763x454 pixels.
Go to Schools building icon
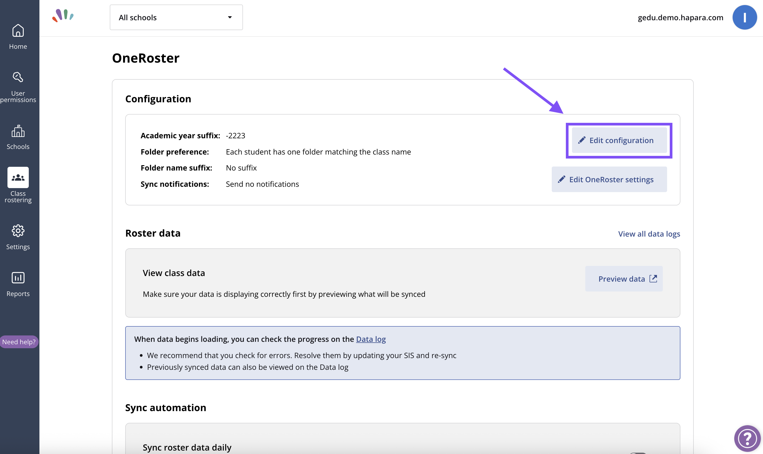18,131
